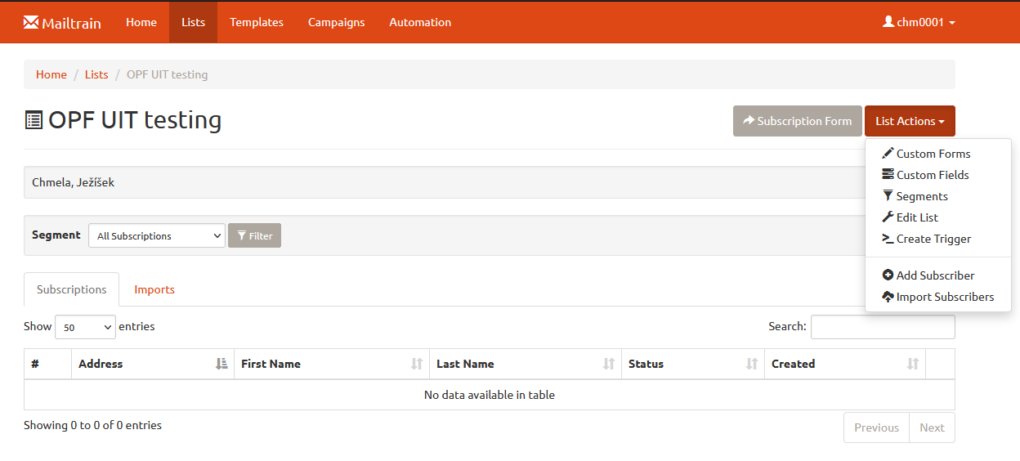Image resolution: width=1020 pixels, height=461 pixels.
Task: Click the cloud upload Import Subscribers icon
Action: [888, 297]
